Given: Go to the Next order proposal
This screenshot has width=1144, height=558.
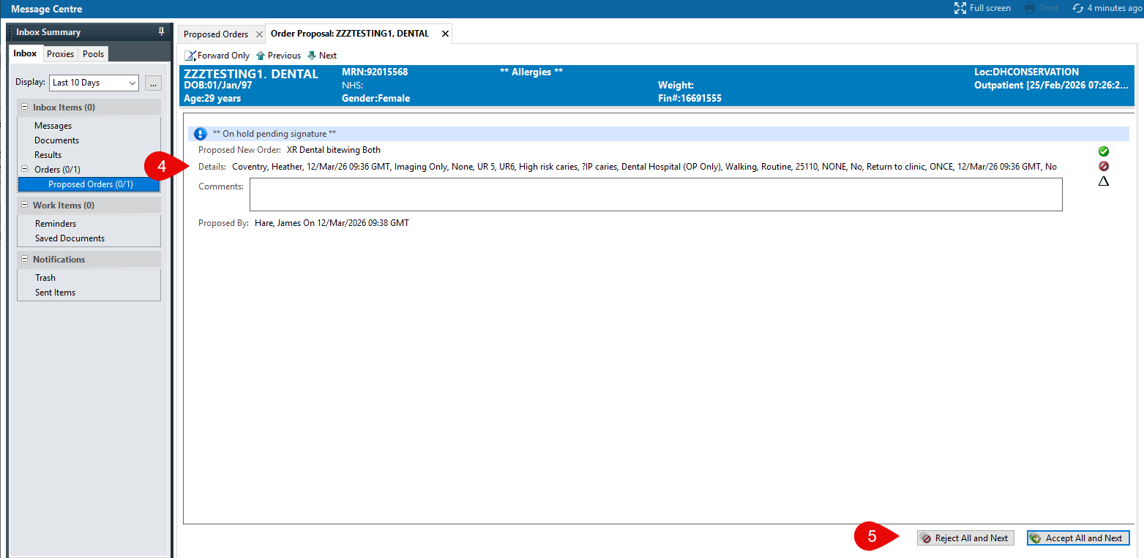Looking at the screenshot, I should tap(322, 56).
